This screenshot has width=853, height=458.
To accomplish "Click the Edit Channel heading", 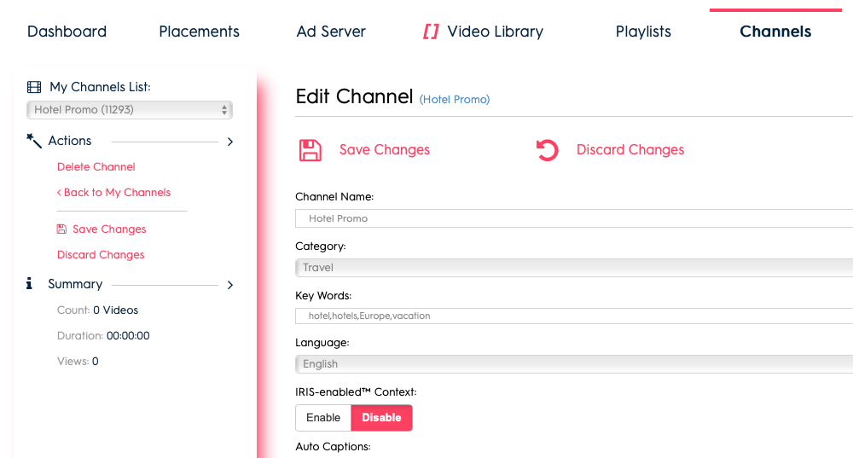I will (x=354, y=96).
